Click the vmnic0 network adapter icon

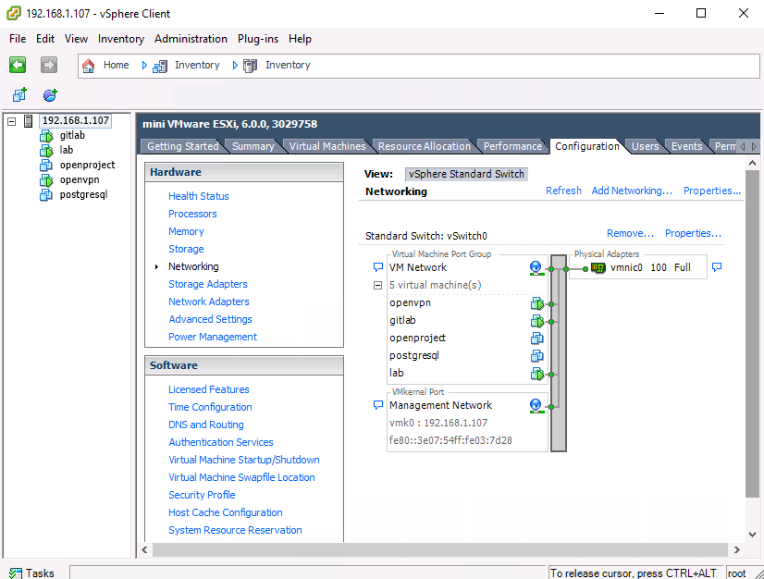click(x=598, y=267)
